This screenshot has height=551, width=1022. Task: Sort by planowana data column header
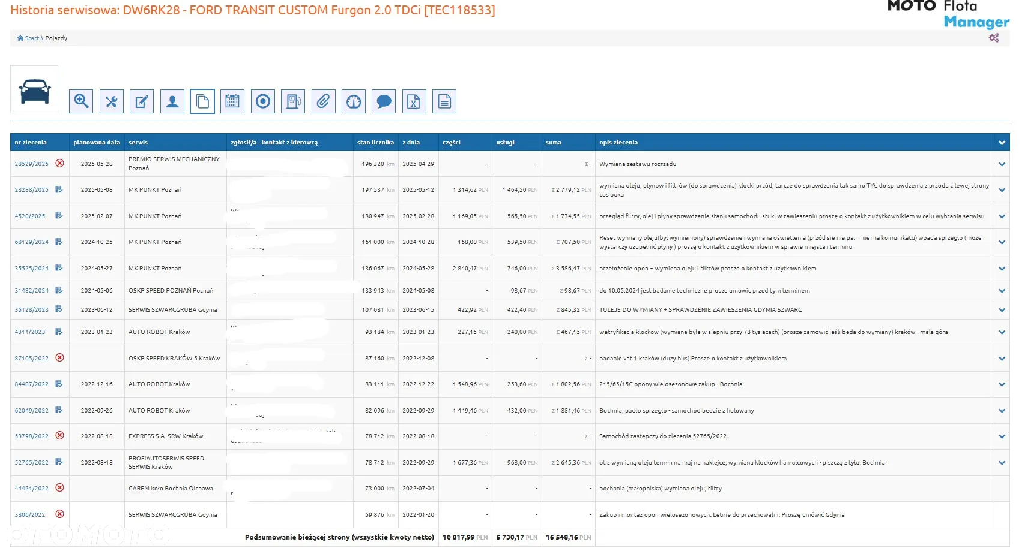tap(97, 143)
